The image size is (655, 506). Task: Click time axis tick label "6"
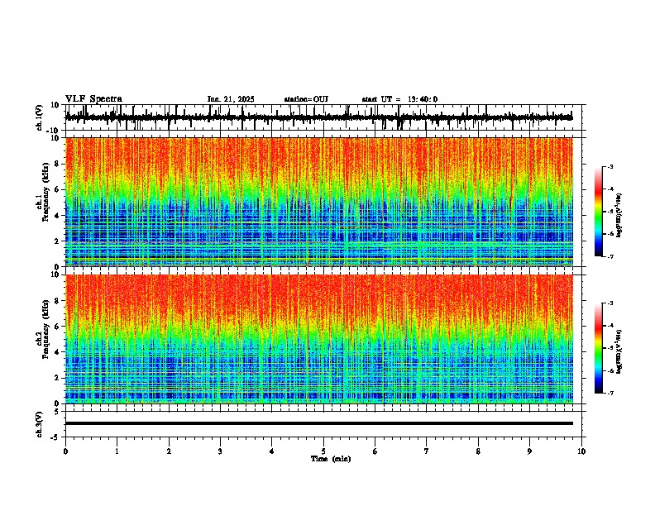[375, 451]
